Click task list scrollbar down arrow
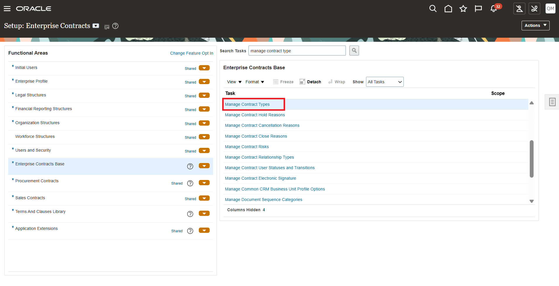The image size is (559, 286). click(x=532, y=201)
